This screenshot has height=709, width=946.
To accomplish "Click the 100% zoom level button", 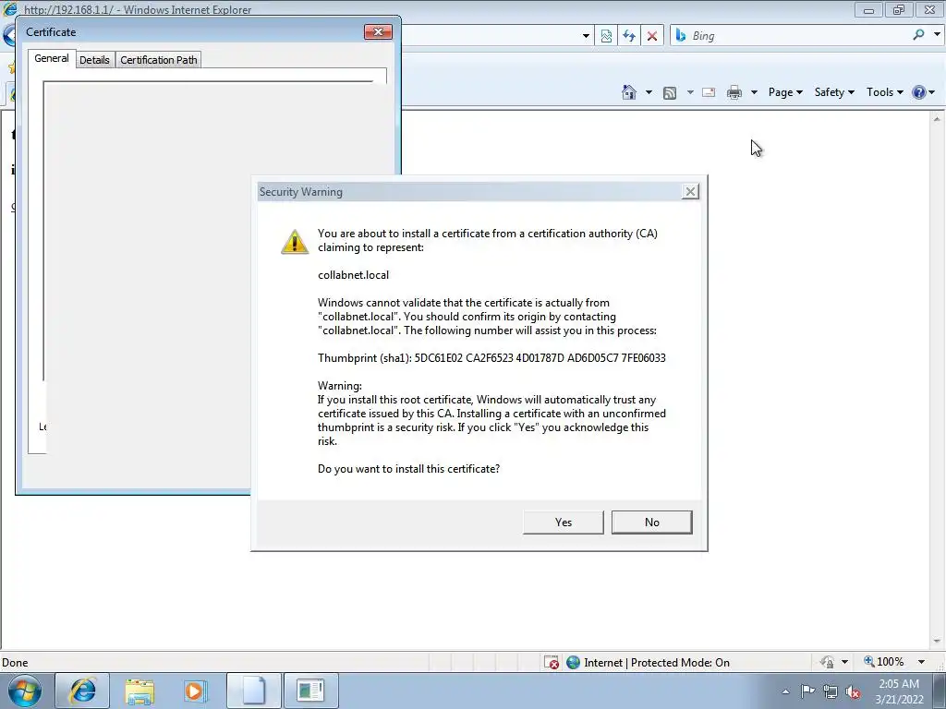I will pyautogui.click(x=884, y=662).
